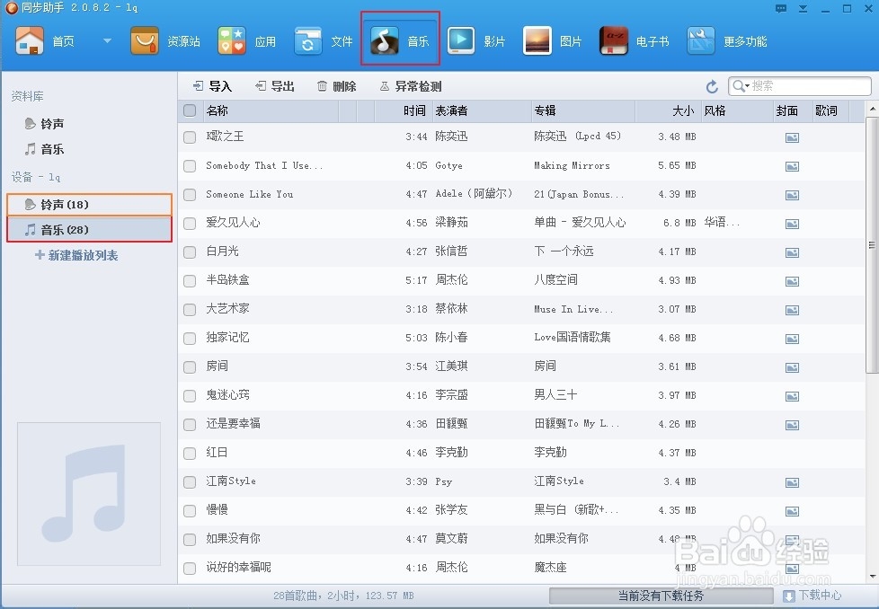This screenshot has width=879, height=609.
Task: Select song row 如果没有你
Action: [521, 539]
